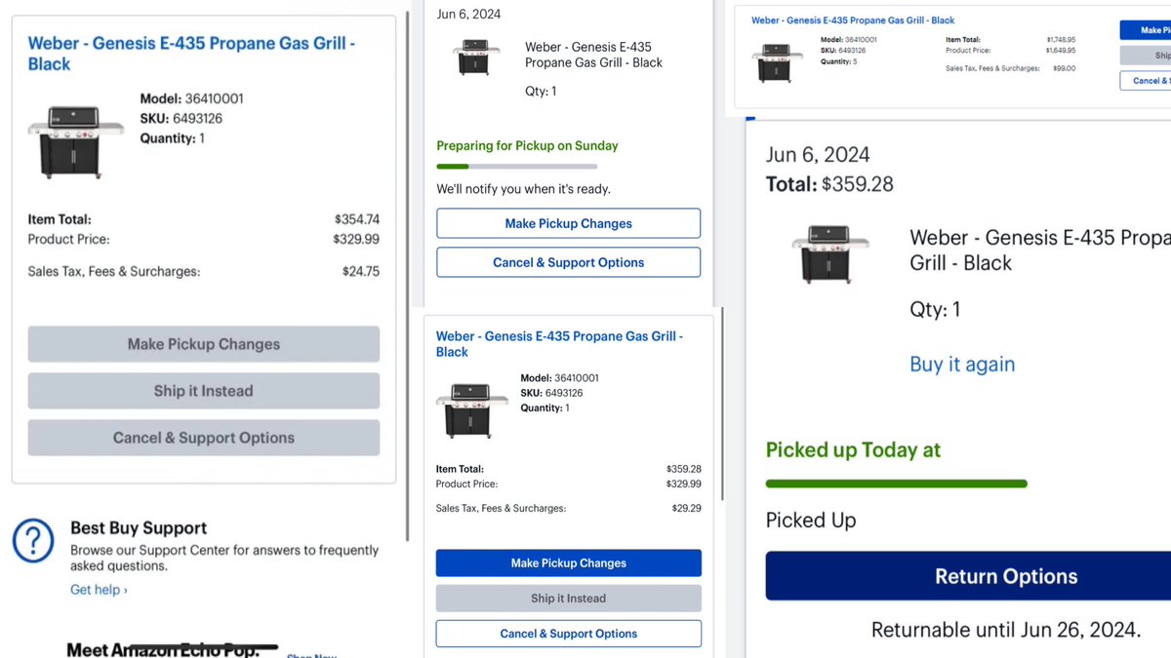Click the Ship it Instead button in the left panel

coord(203,391)
